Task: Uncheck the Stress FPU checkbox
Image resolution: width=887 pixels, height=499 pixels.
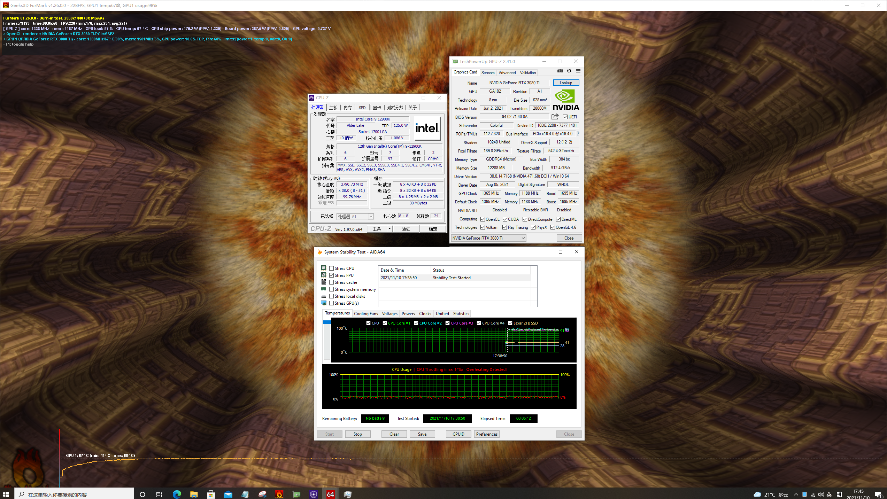Action: click(332, 275)
